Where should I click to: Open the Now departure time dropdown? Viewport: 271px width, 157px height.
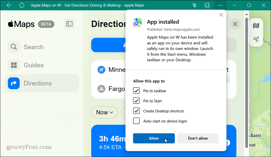point(105,112)
